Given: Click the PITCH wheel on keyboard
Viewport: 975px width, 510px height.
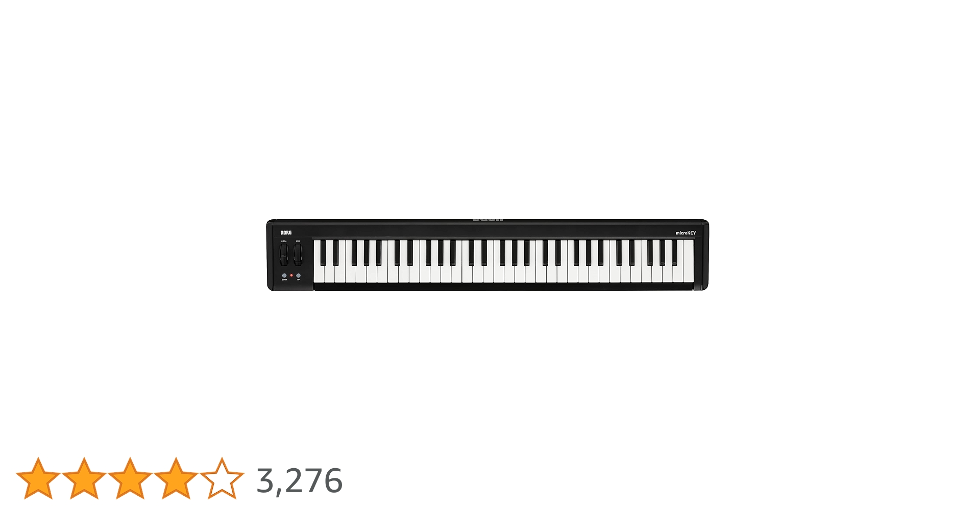Looking at the screenshot, I should click(x=284, y=254).
